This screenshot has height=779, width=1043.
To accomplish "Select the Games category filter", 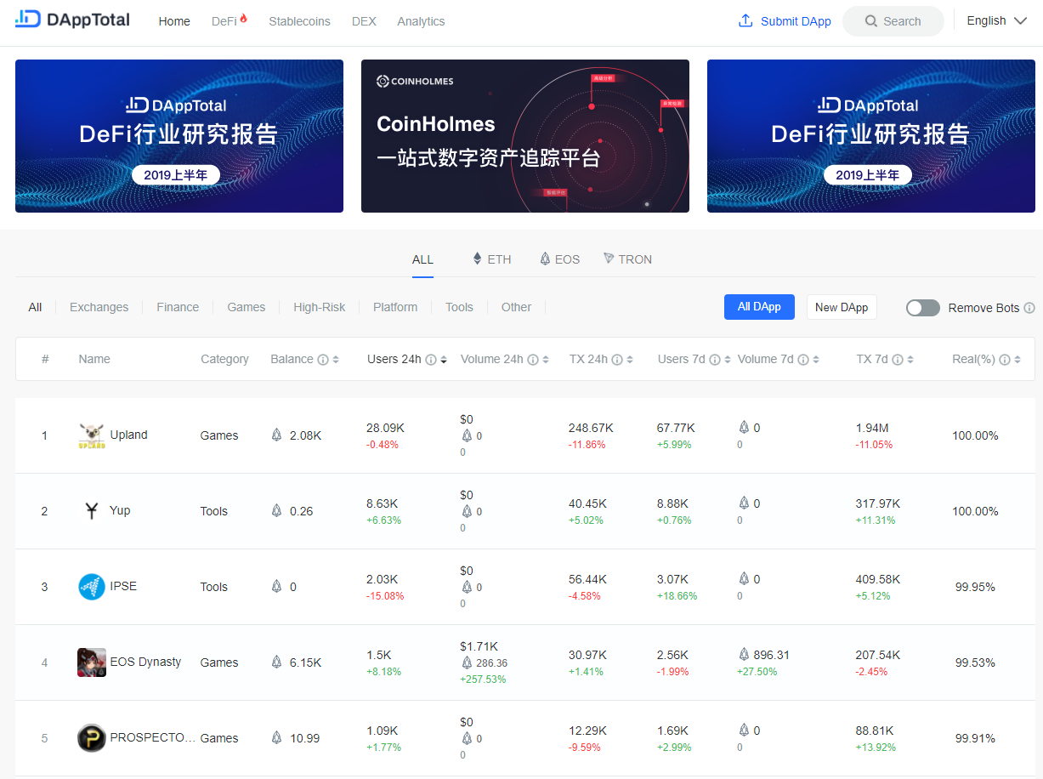I will pyautogui.click(x=246, y=307).
